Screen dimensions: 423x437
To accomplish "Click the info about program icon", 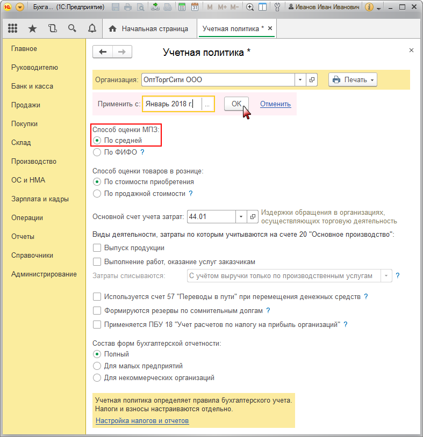I will click(369, 7).
